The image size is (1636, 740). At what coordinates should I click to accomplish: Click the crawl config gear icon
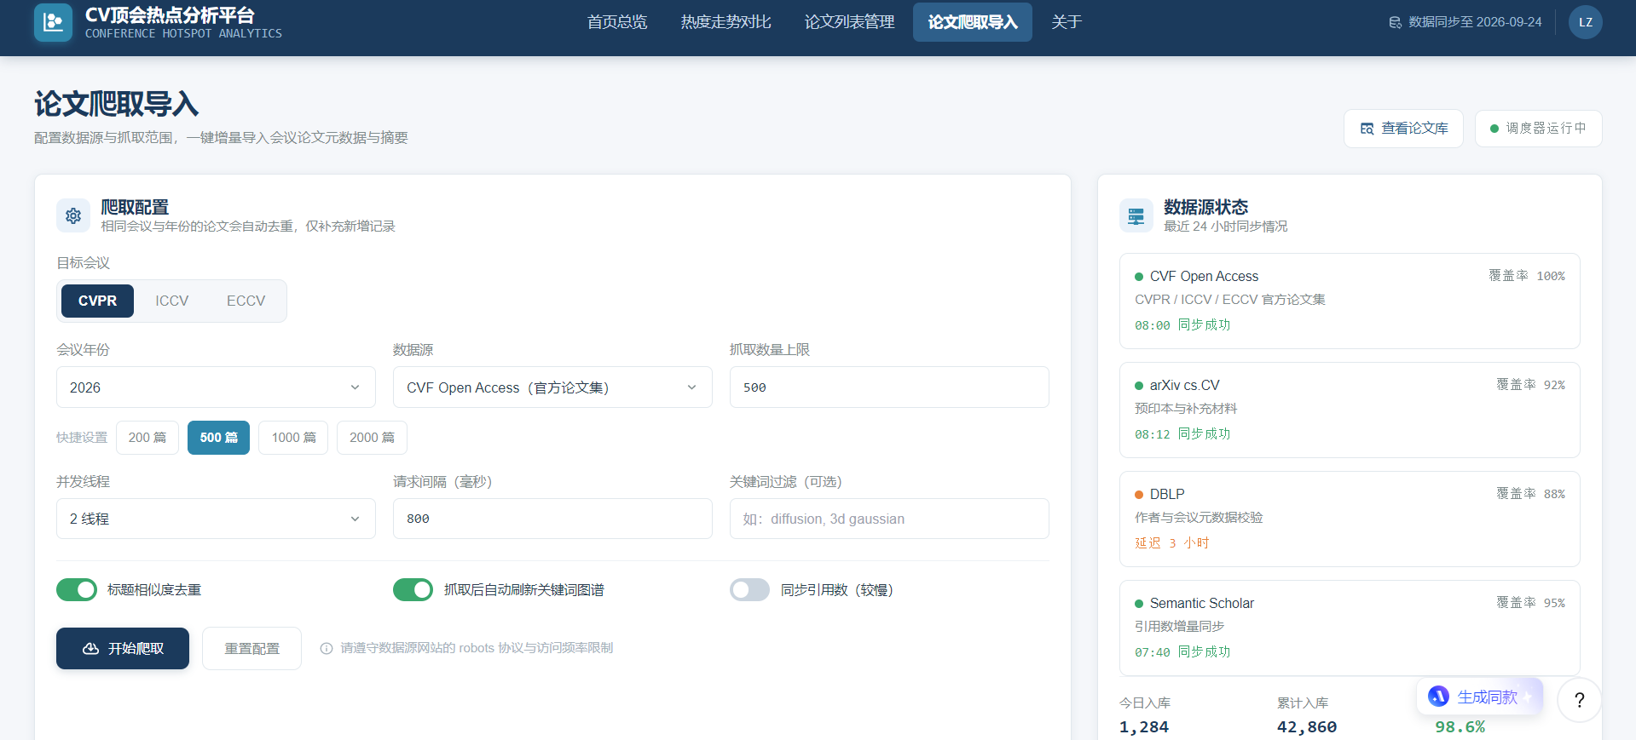[x=73, y=215]
